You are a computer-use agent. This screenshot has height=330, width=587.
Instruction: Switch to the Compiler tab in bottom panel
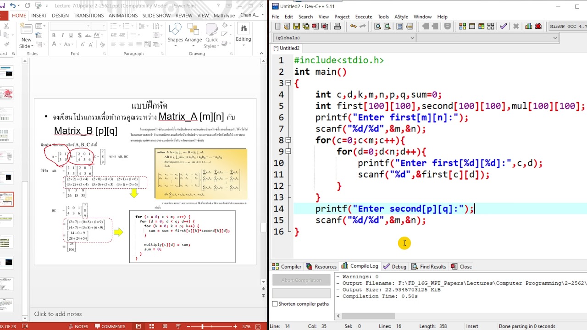pyautogui.click(x=287, y=266)
